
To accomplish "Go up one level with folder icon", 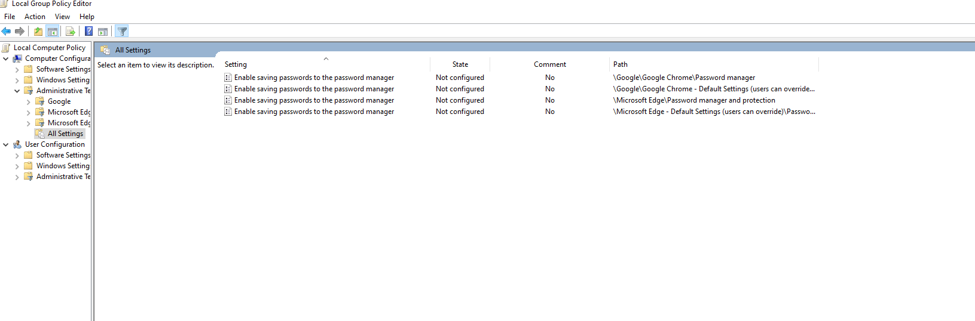I will coord(38,32).
